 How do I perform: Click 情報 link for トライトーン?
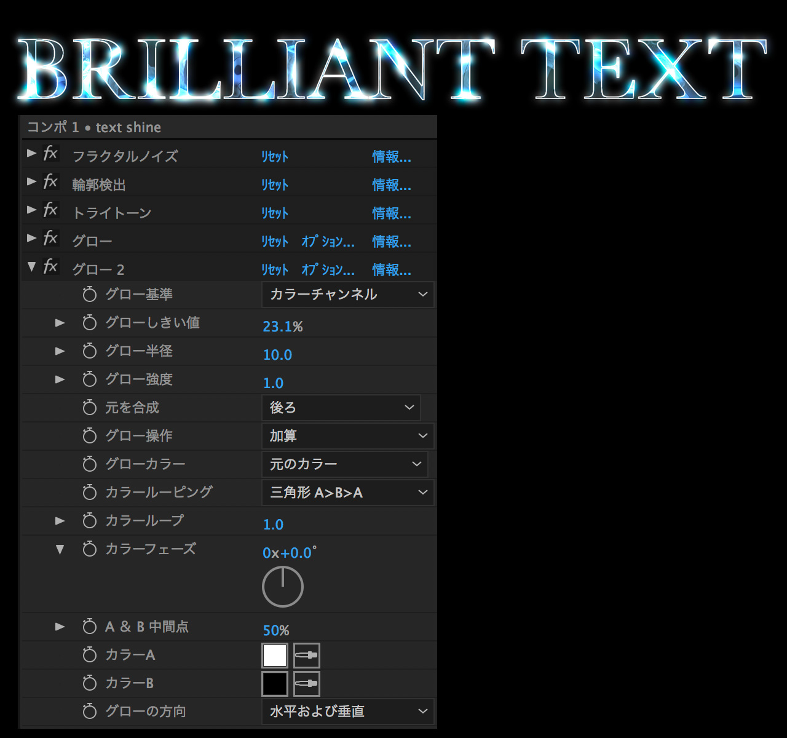pyautogui.click(x=391, y=213)
